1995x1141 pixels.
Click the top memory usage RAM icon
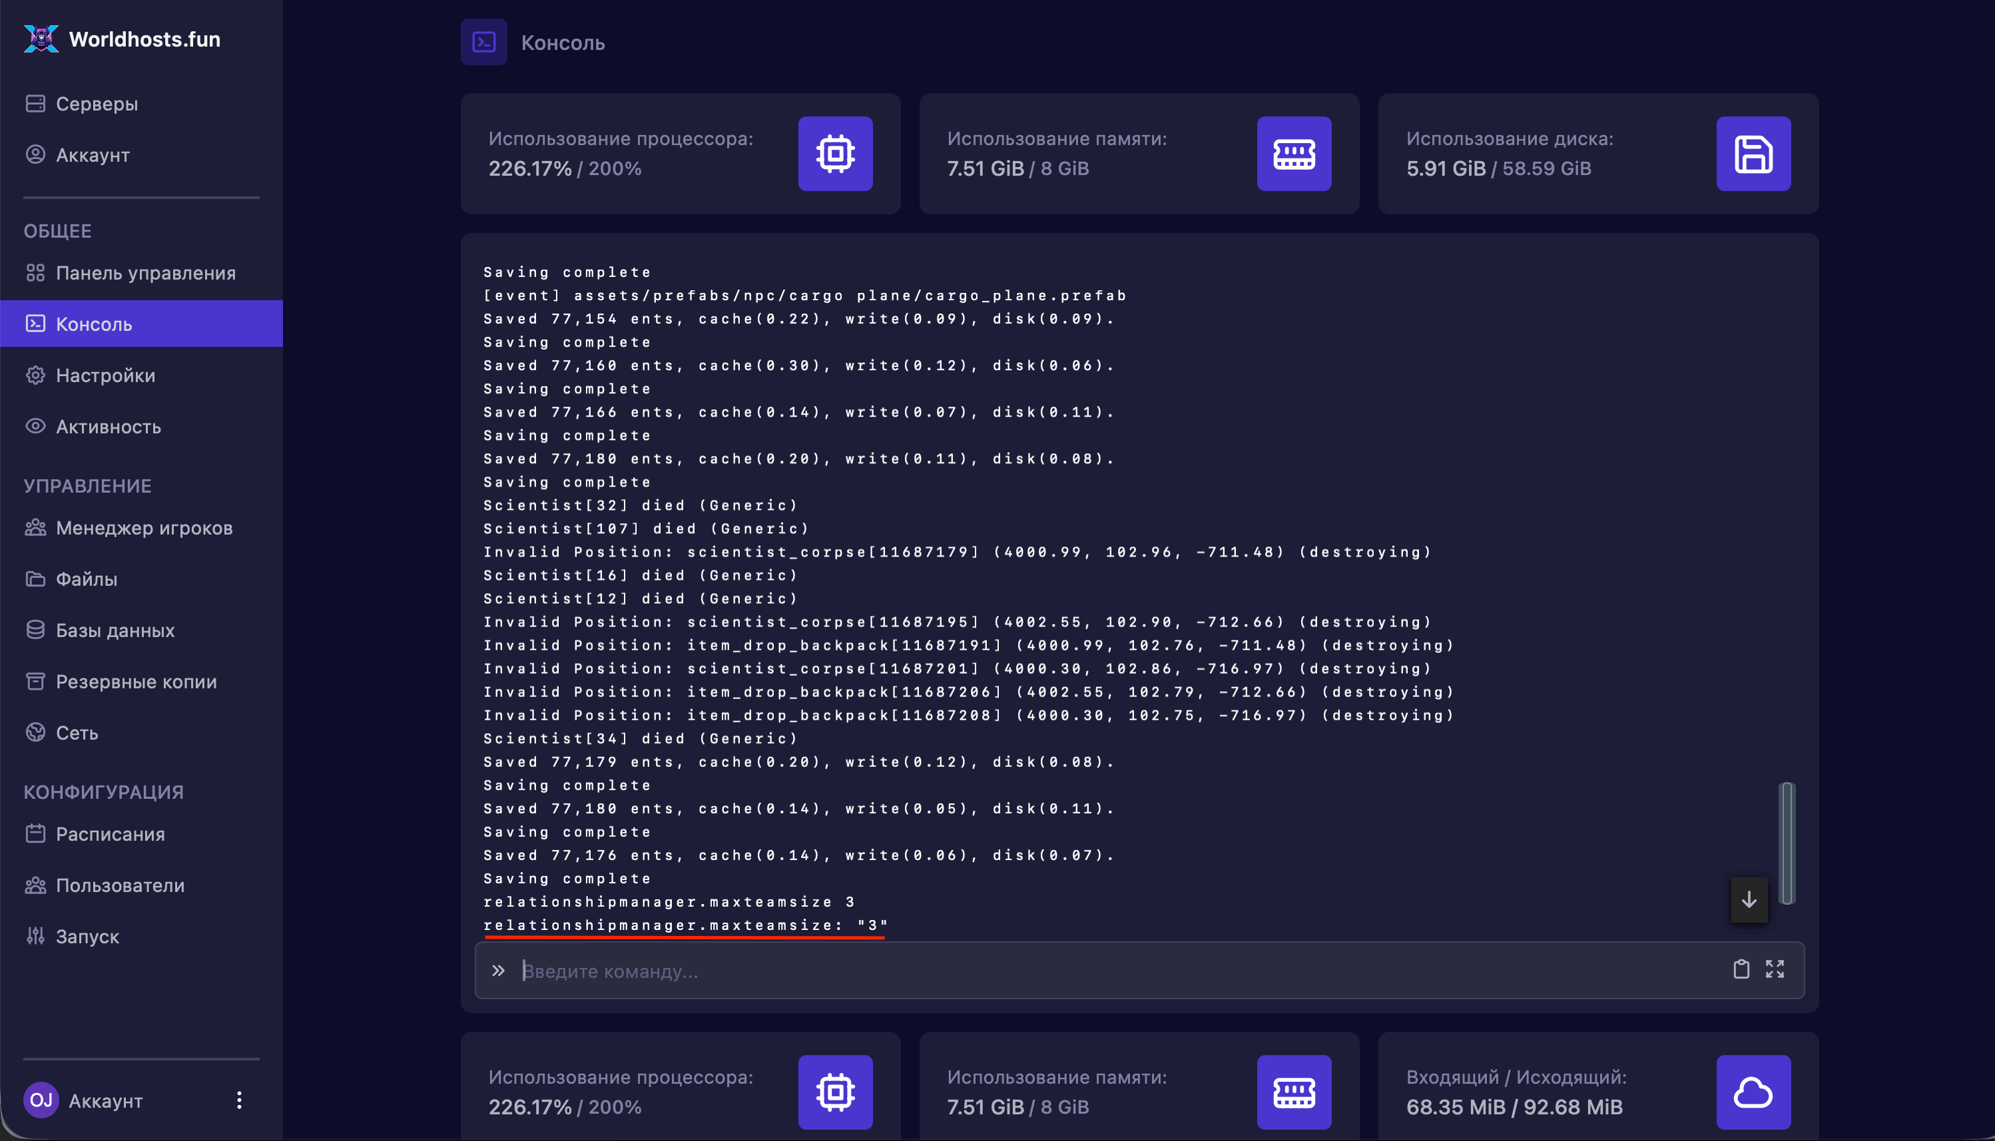(x=1293, y=154)
